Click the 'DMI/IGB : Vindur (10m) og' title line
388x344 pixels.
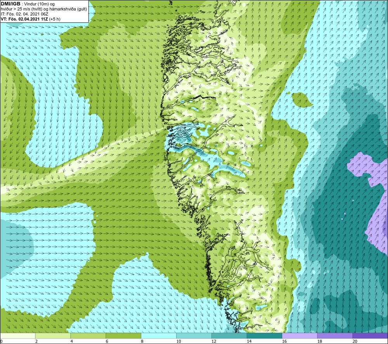(x=28, y=4)
